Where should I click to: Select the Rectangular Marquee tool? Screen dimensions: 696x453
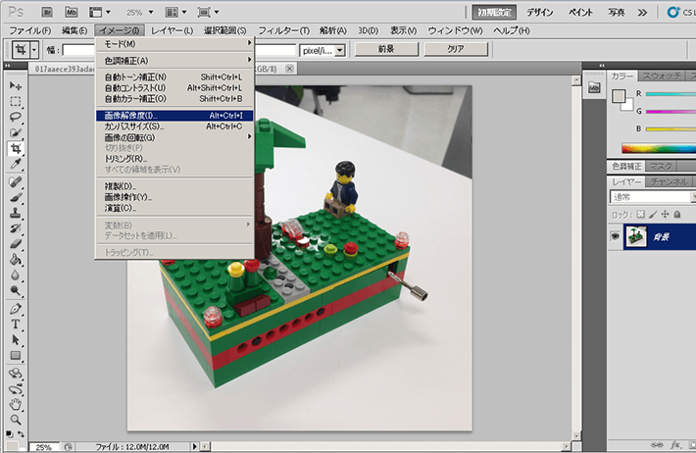pos(16,102)
